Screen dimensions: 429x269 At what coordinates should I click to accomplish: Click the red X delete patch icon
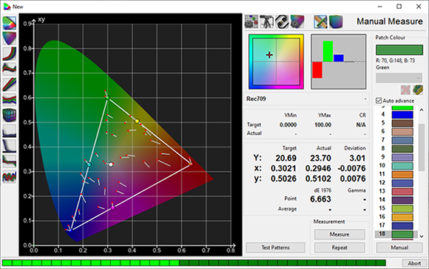pyautogui.click(x=405, y=90)
